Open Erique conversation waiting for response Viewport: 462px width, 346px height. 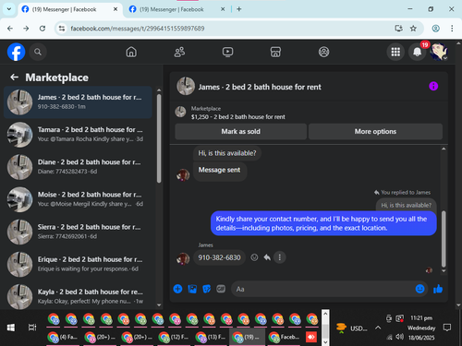78,265
